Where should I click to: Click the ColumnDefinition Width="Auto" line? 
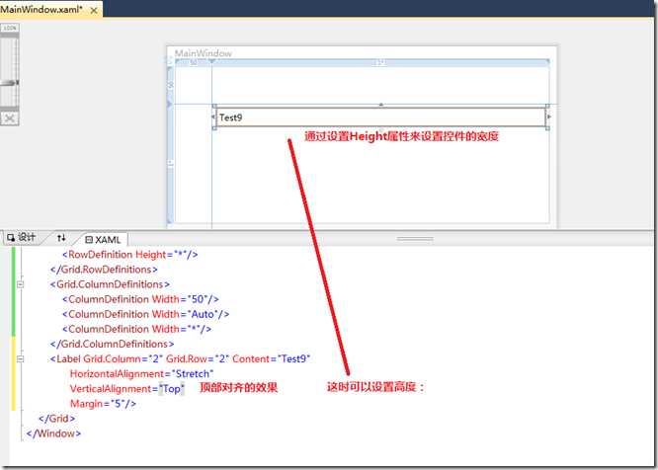(145, 314)
